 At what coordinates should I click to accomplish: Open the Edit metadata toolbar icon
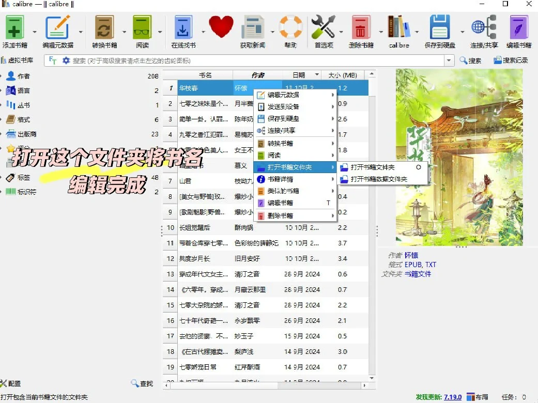click(58, 27)
